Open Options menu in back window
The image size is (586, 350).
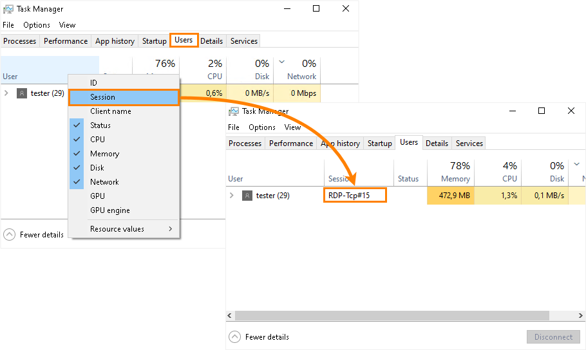[37, 25]
